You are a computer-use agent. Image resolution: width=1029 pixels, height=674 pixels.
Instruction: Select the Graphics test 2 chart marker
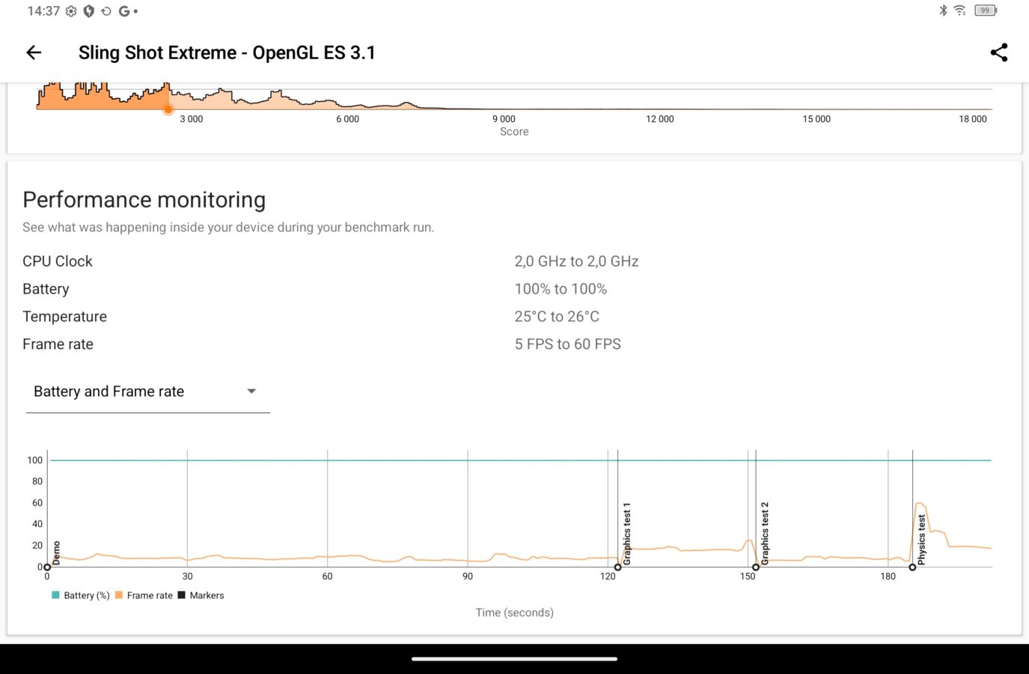coord(756,567)
